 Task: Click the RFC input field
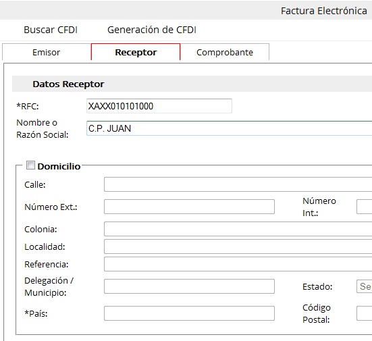tap(159, 106)
